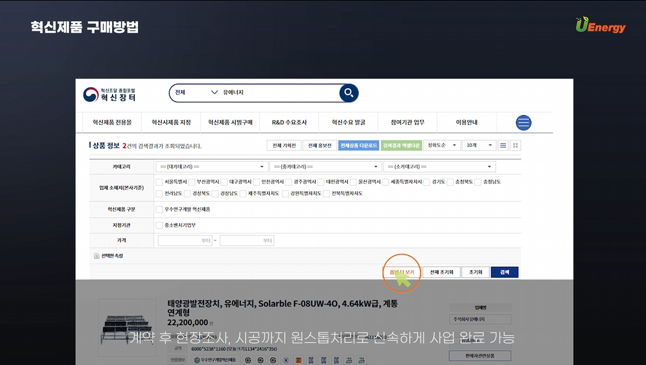The image size is (646, 365).
Task: Open the 10개 results-per-page dropdown
Action: coord(479,146)
